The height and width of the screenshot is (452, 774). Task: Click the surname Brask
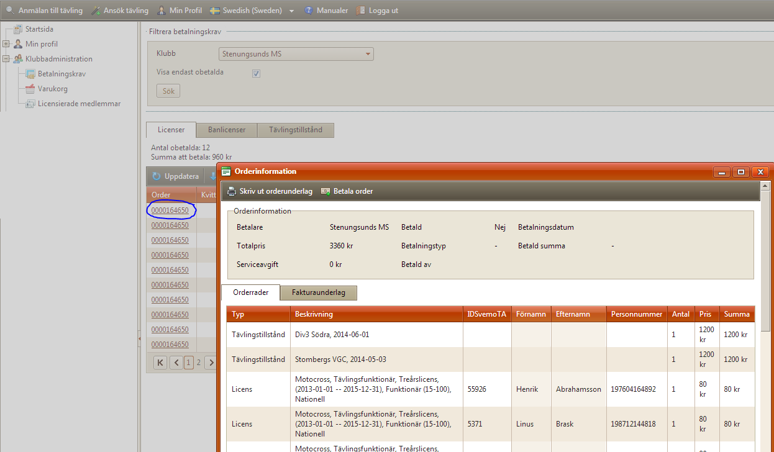pyautogui.click(x=565, y=424)
